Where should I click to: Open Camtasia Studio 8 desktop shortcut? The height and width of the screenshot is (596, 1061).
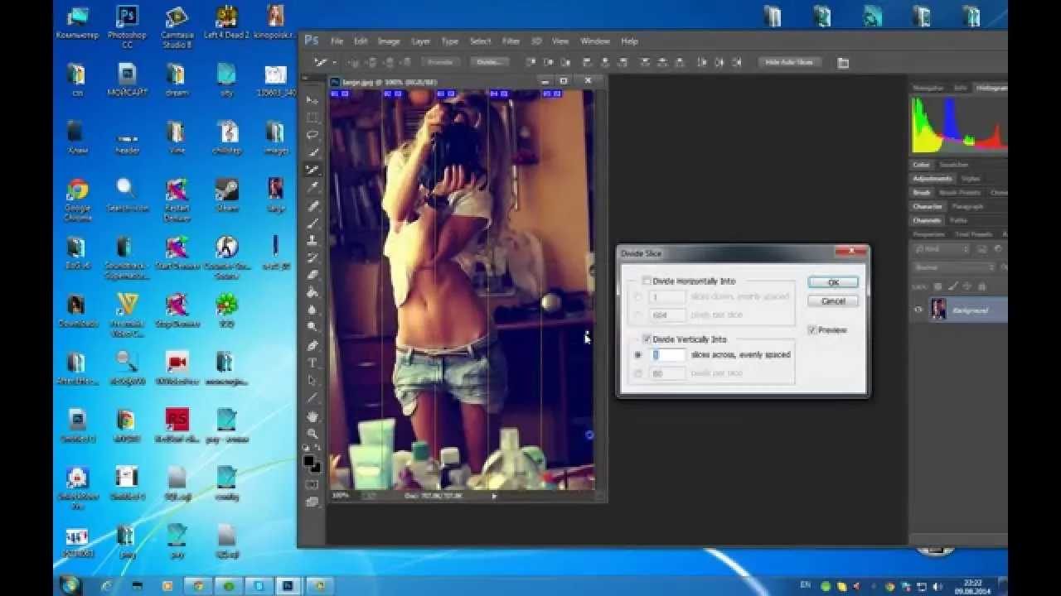[177, 26]
